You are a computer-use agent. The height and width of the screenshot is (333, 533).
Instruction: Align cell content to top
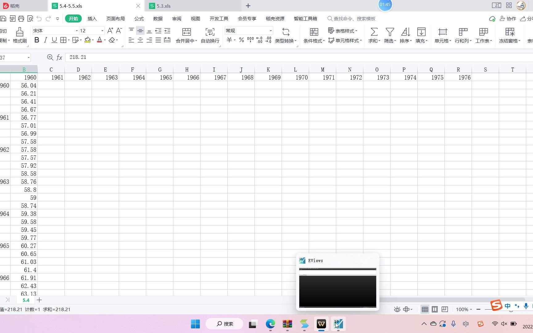(x=131, y=31)
